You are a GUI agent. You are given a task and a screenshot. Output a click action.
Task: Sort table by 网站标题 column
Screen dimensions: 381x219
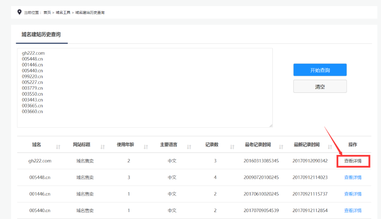pos(102,147)
